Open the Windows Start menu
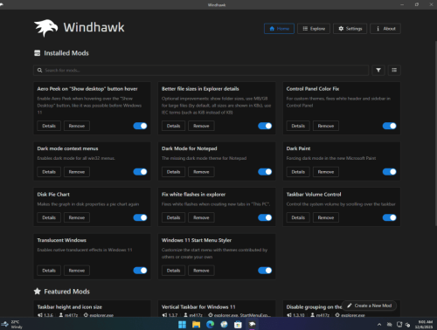Screen dimensions: 437x330 tap(182, 324)
